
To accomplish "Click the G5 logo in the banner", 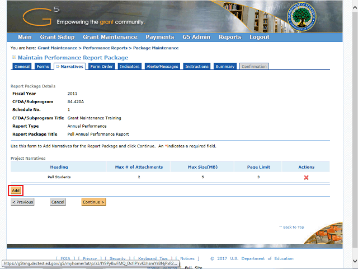I will click(41, 16).
